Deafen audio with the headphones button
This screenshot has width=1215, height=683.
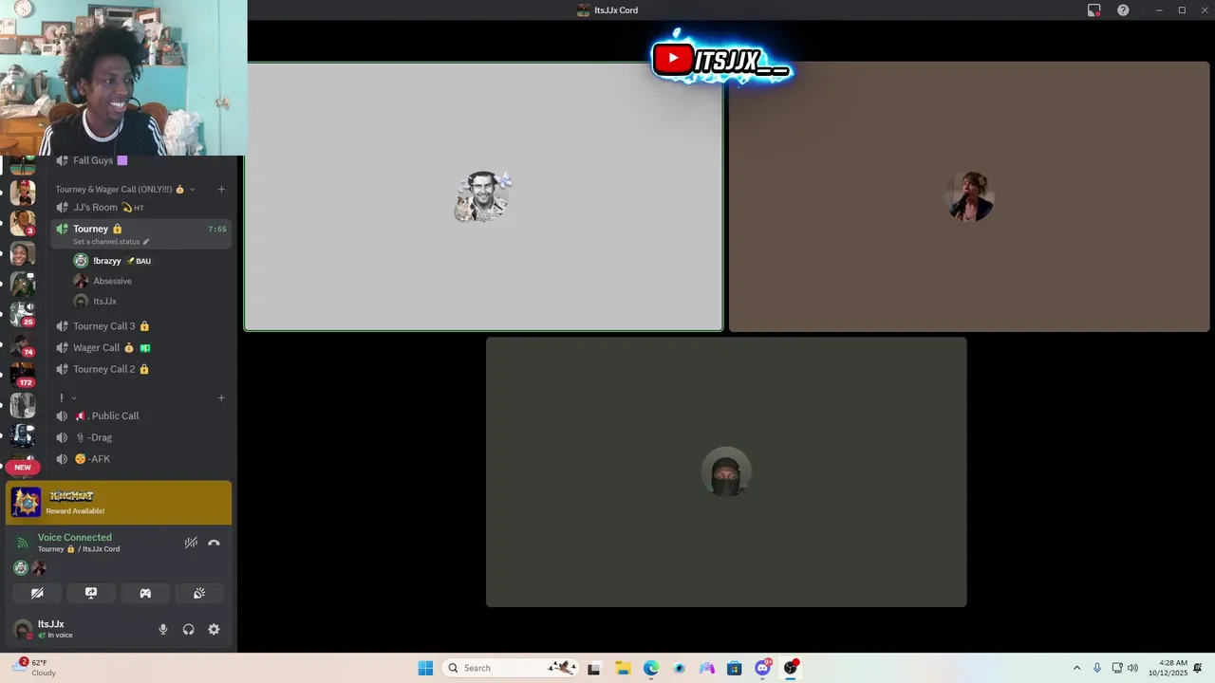tap(188, 629)
